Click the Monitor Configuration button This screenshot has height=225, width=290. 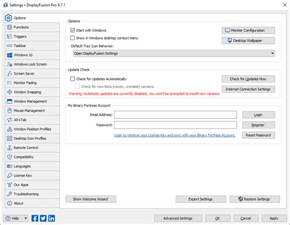[x=248, y=31]
